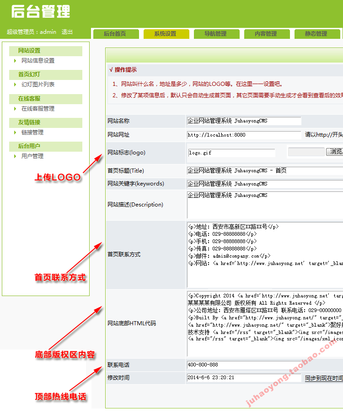Click the 首页联系方式 row label
Image resolution: width=343 pixels, height=413 pixels.
point(124,254)
